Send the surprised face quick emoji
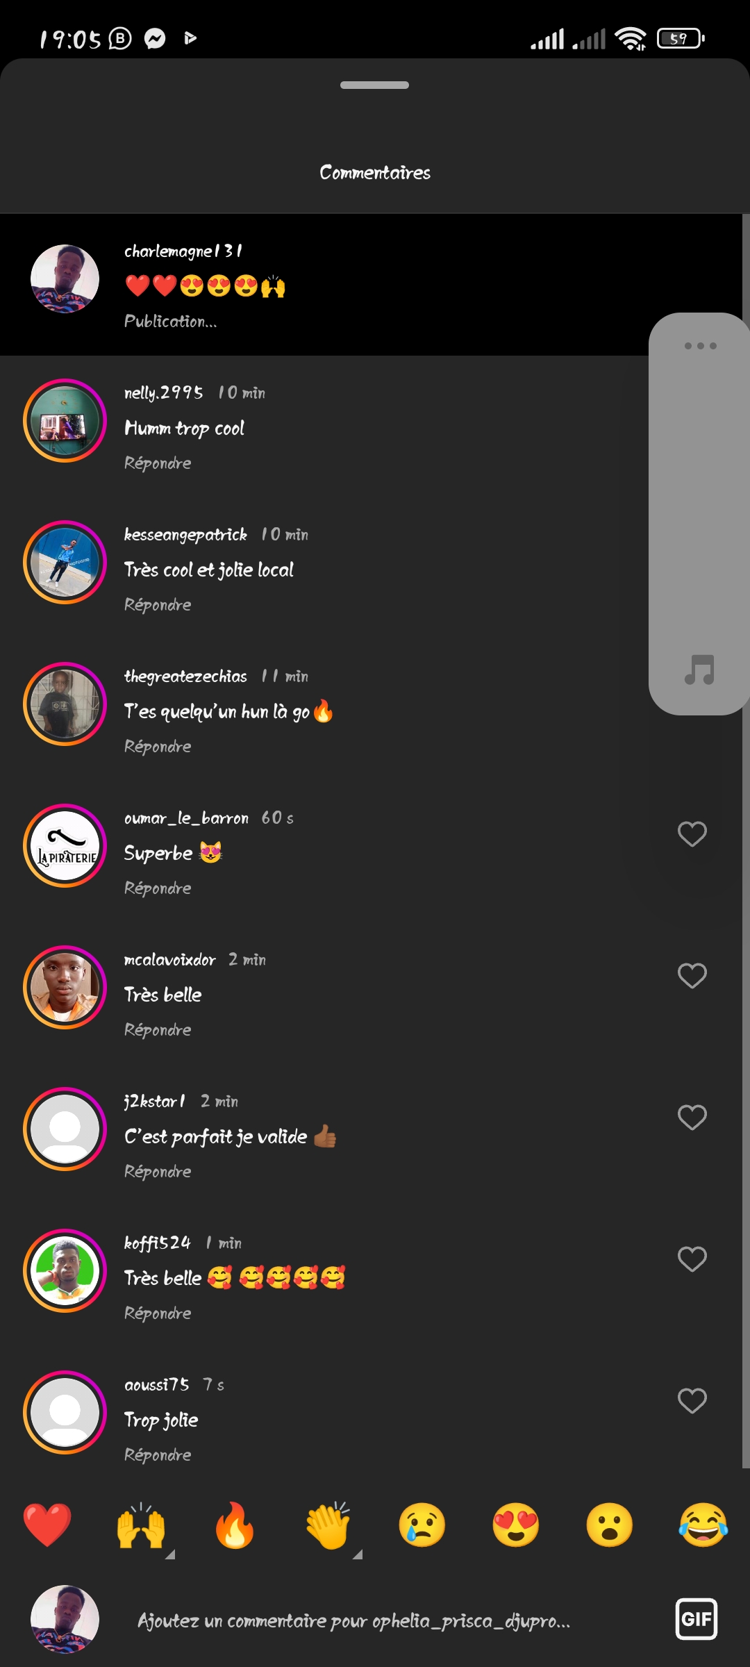This screenshot has width=750, height=1667. (x=609, y=1525)
